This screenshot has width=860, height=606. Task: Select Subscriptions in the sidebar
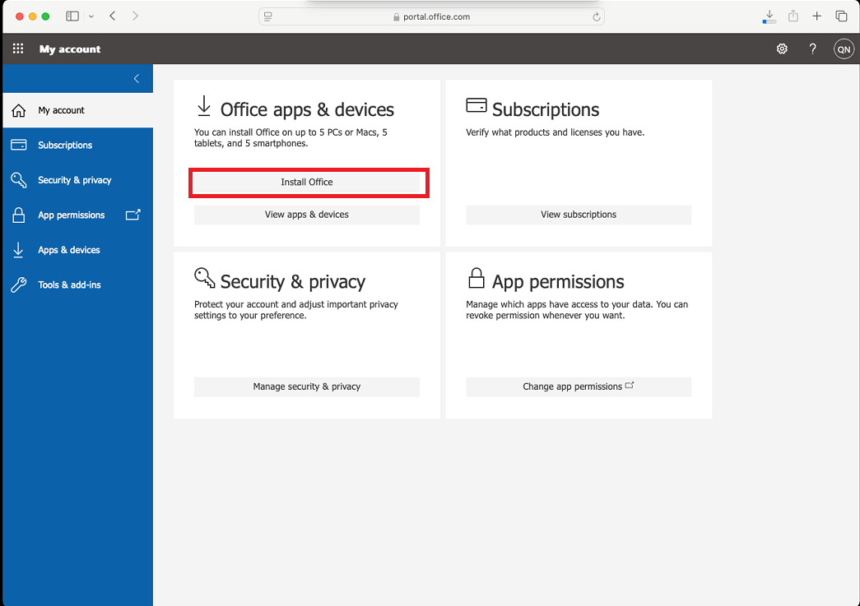pyautogui.click(x=65, y=146)
